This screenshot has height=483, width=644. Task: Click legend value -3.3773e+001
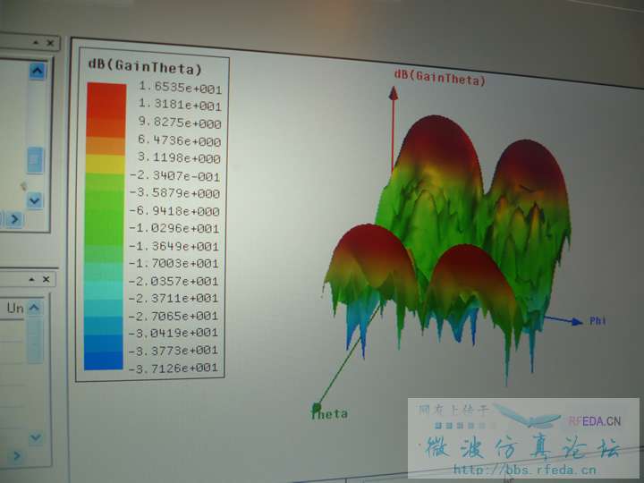[x=174, y=351]
